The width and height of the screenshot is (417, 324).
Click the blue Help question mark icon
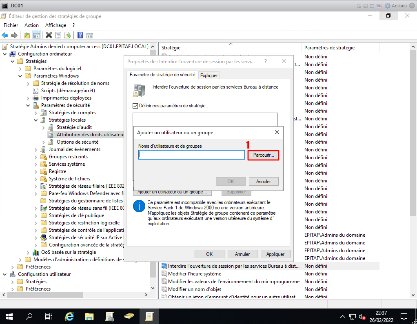click(80, 36)
